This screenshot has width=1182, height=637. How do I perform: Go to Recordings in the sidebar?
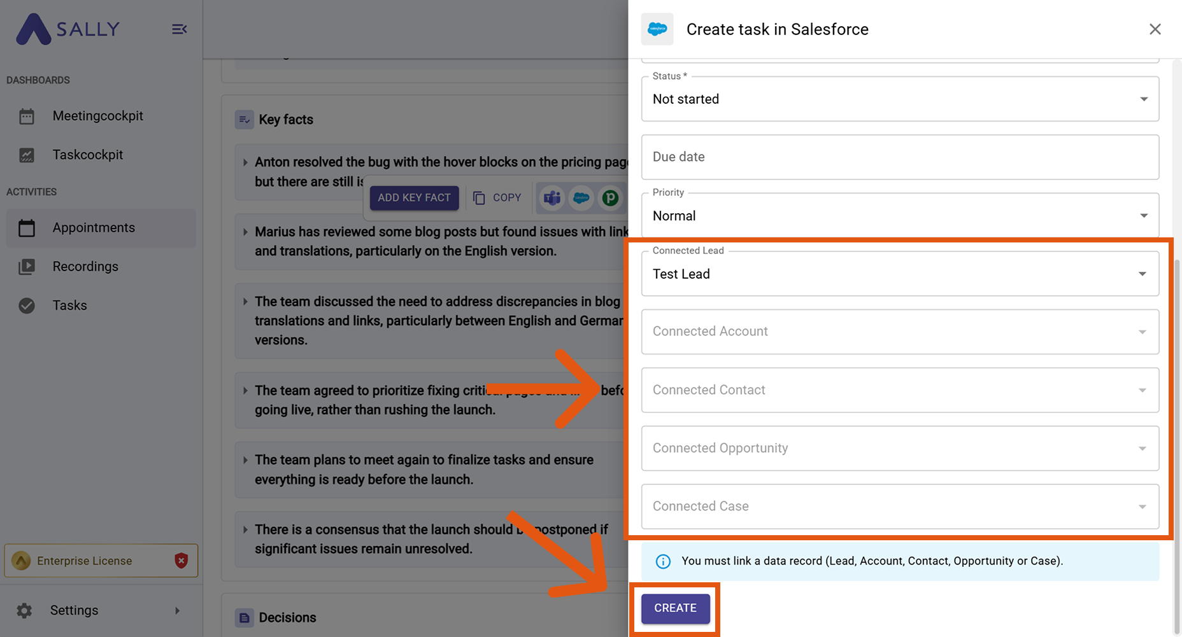[85, 267]
